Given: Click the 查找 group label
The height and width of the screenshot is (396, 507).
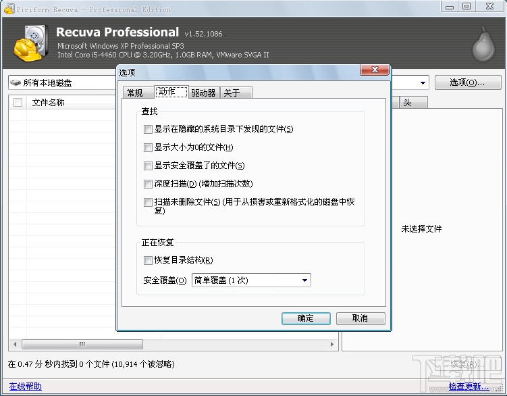Looking at the screenshot, I should click(x=149, y=112).
